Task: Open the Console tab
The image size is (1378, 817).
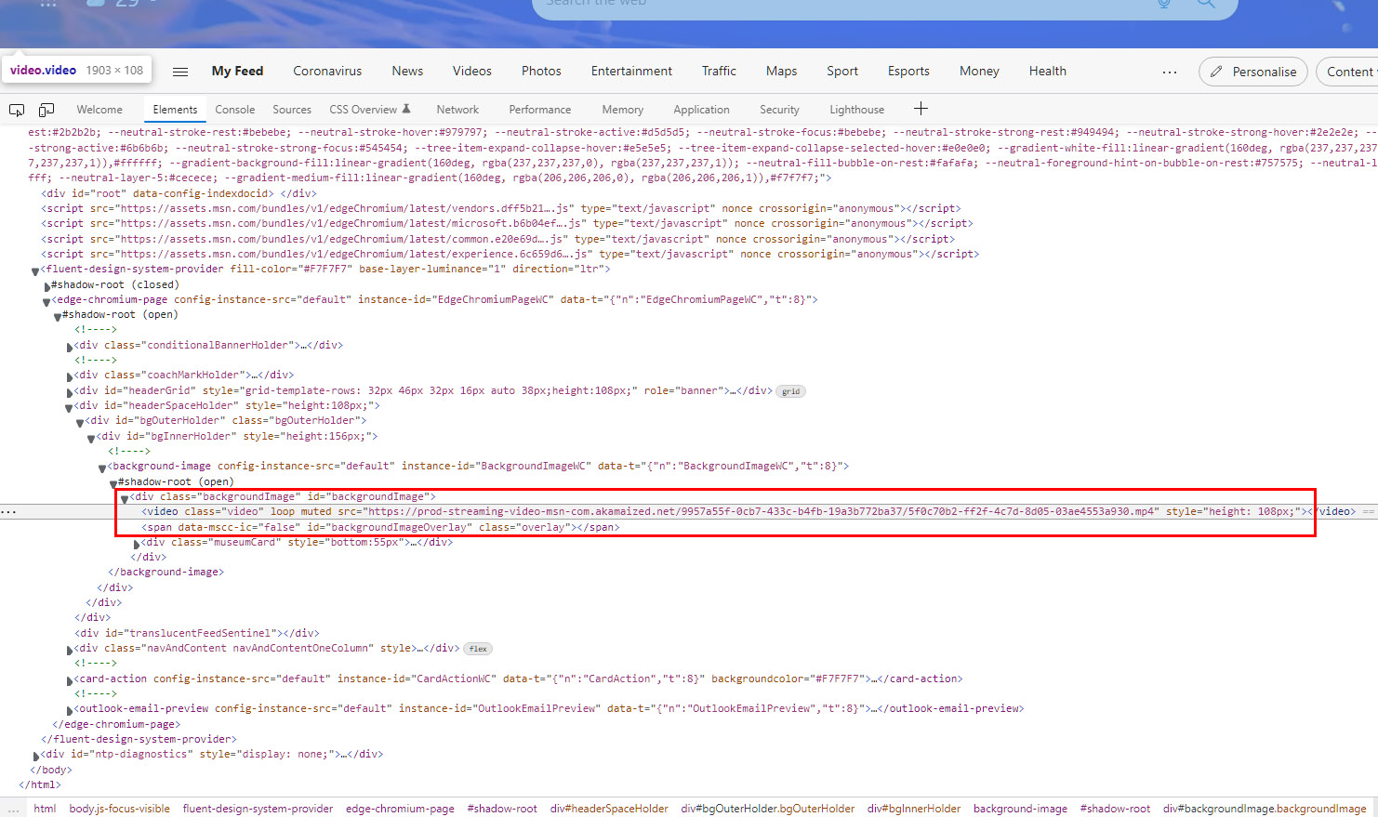Action: 235,110
